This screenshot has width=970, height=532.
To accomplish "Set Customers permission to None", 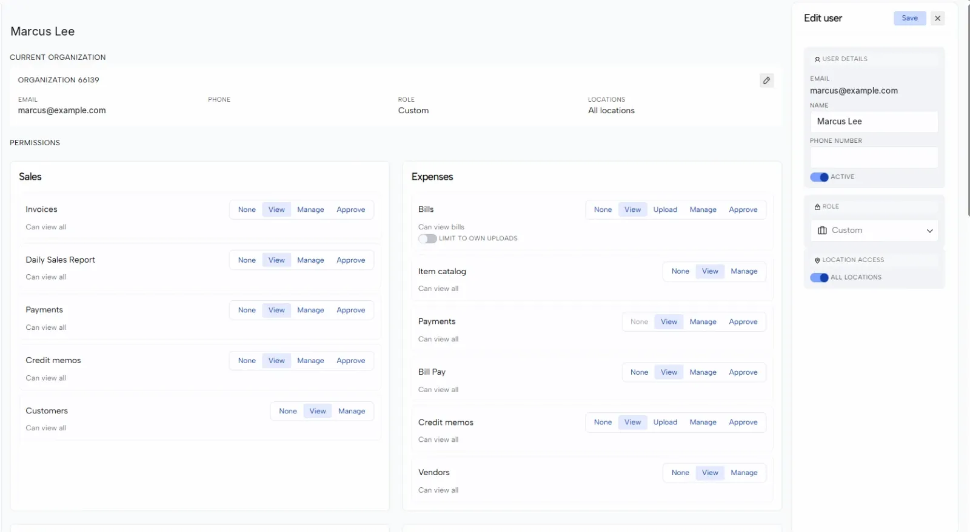I will click(288, 412).
